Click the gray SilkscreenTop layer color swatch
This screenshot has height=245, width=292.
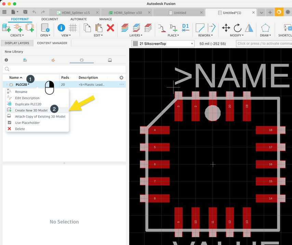coord(136,43)
